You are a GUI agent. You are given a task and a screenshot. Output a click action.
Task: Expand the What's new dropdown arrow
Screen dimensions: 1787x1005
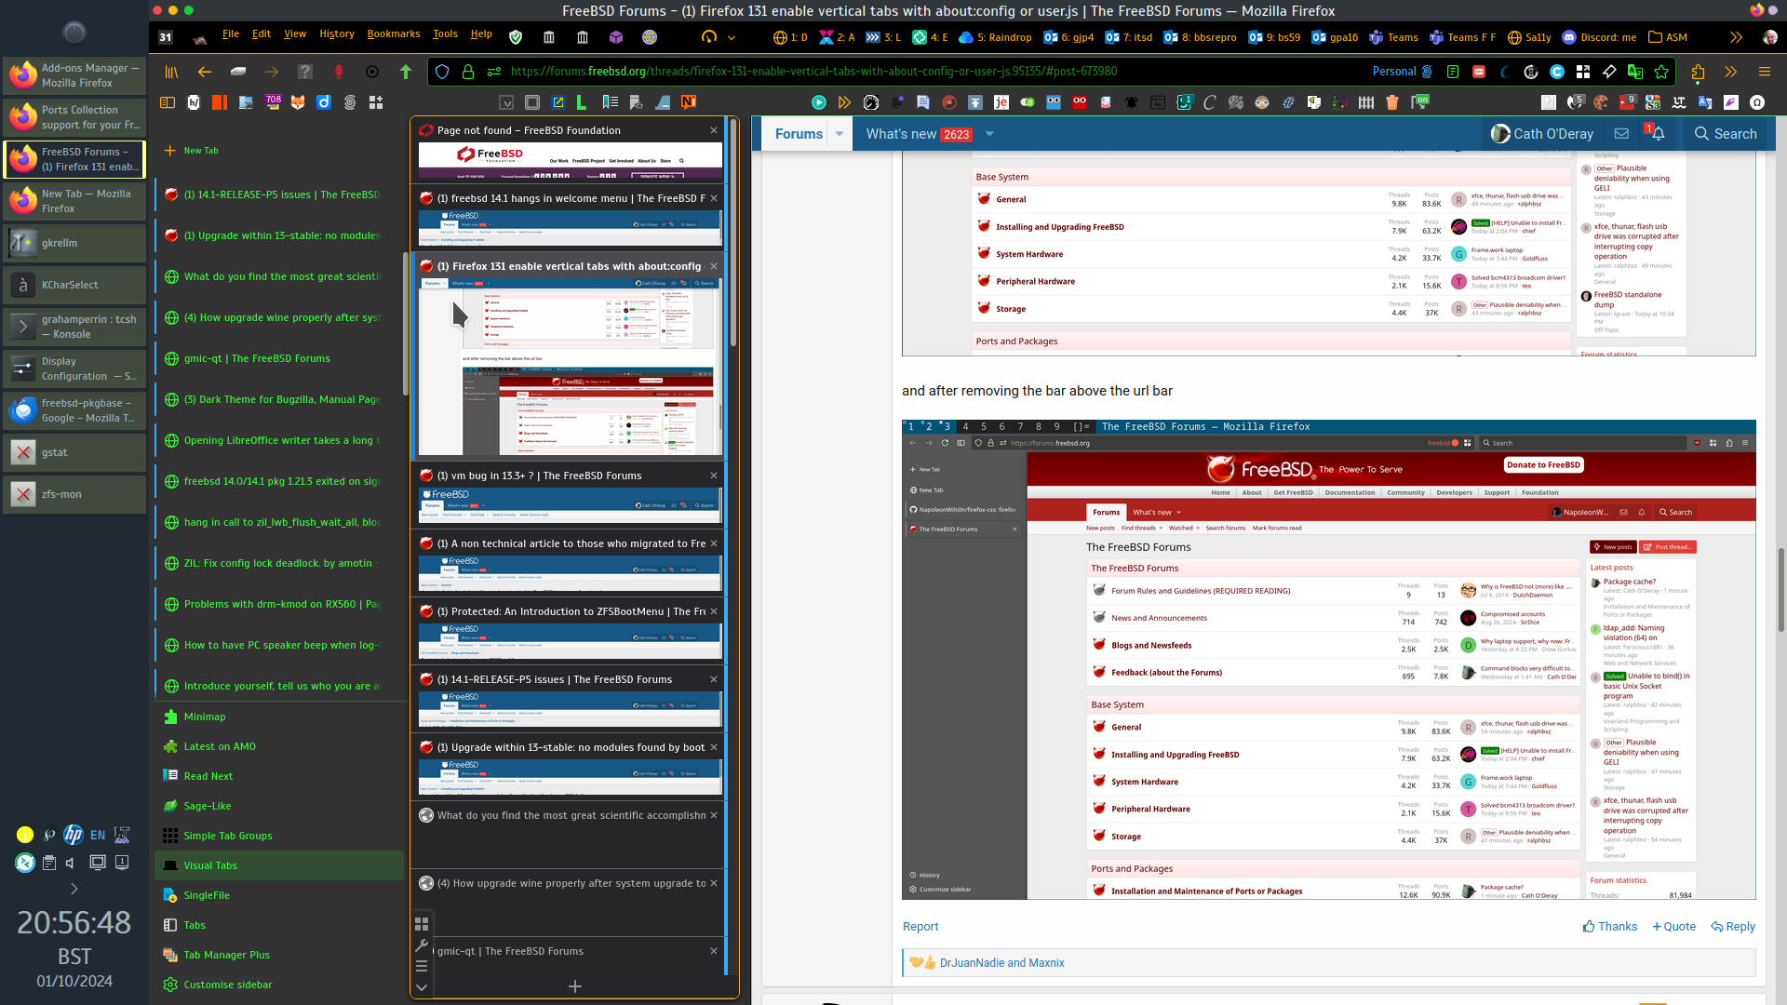[x=989, y=134]
